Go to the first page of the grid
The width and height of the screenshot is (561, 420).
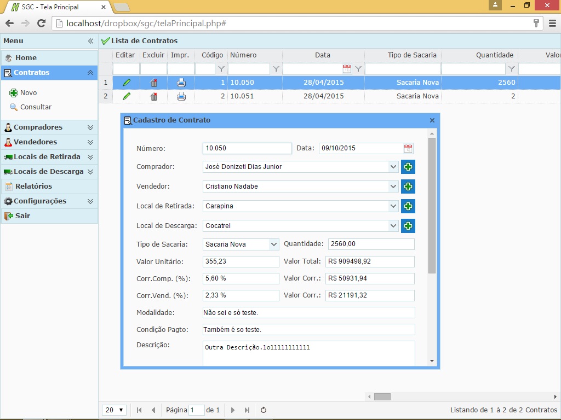pos(139,410)
